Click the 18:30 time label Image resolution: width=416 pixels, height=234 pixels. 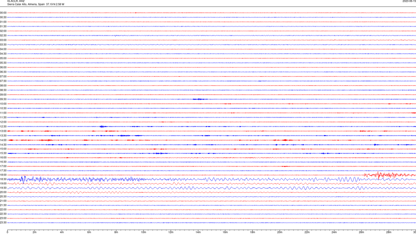click(x=3, y=179)
